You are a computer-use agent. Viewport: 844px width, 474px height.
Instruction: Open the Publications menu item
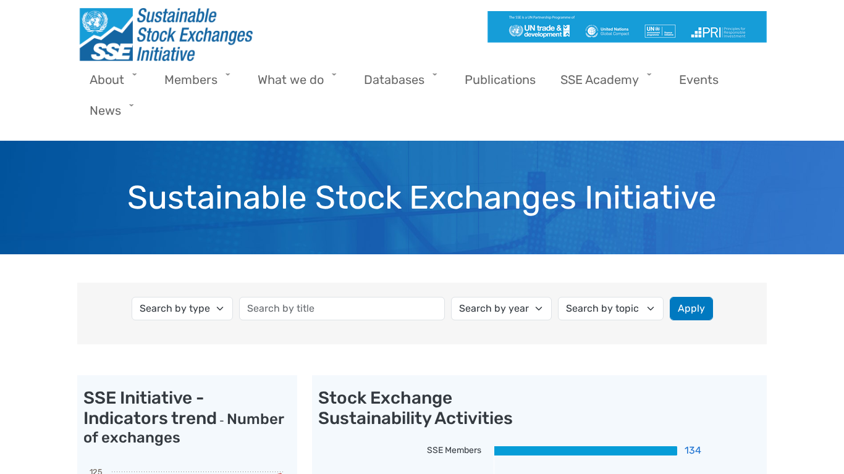click(x=500, y=80)
